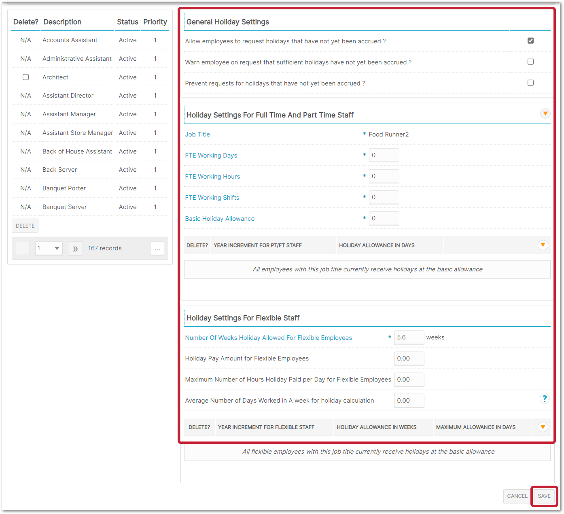This screenshot has width=564, height=514.
Task: Click the Holiday Pay Amount input field
Action: click(x=409, y=359)
